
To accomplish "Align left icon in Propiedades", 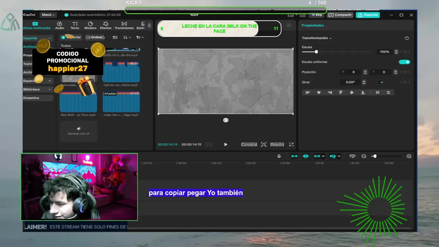I will tap(308, 92).
